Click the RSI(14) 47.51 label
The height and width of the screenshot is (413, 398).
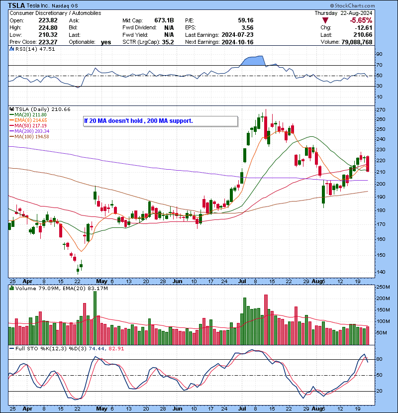pyautogui.click(x=35, y=49)
